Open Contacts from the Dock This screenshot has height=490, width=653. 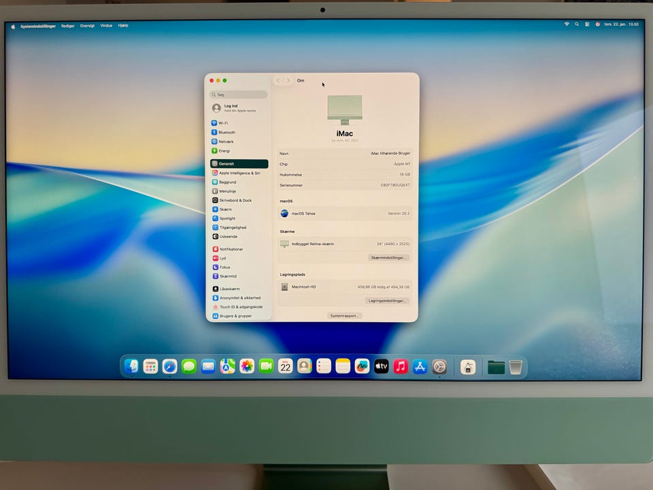click(305, 366)
